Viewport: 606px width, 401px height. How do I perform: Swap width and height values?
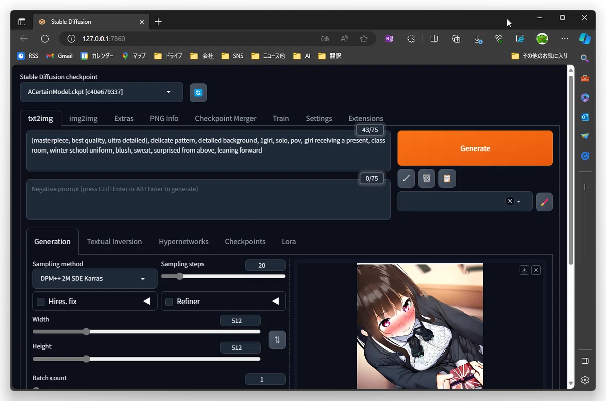pyautogui.click(x=277, y=340)
